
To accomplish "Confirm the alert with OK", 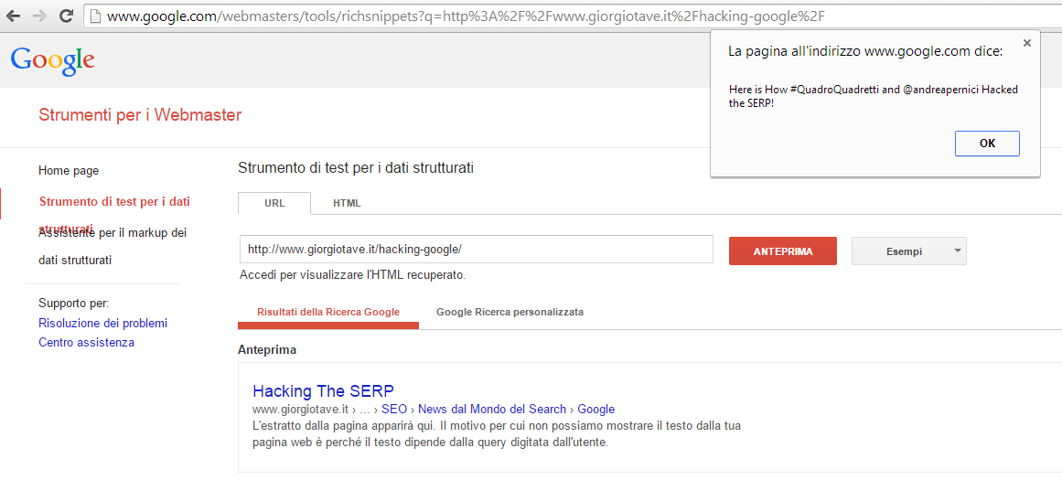I will [987, 144].
